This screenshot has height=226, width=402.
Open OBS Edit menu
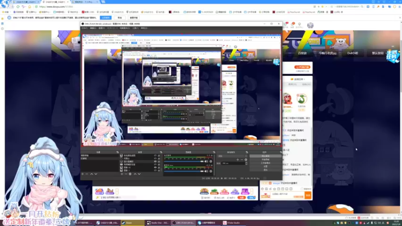click(x=93, y=28)
